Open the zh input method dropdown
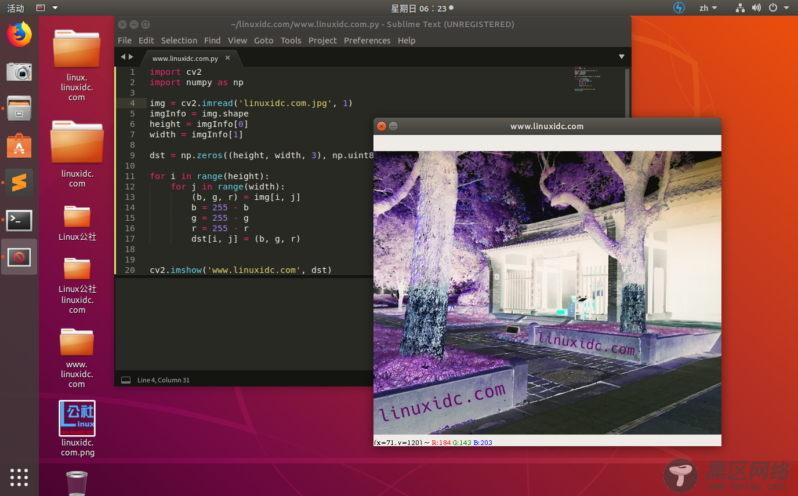Image resolution: width=798 pixels, height=496 pixels. coord(708,8)
